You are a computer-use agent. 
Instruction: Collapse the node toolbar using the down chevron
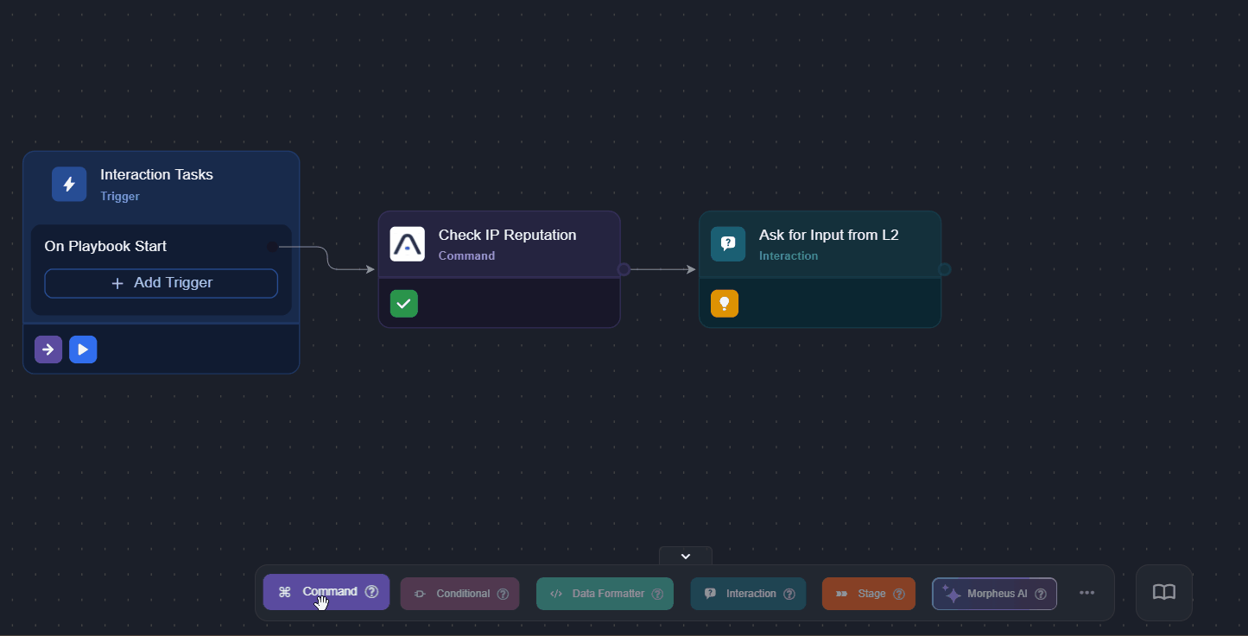tap(685, 556)
